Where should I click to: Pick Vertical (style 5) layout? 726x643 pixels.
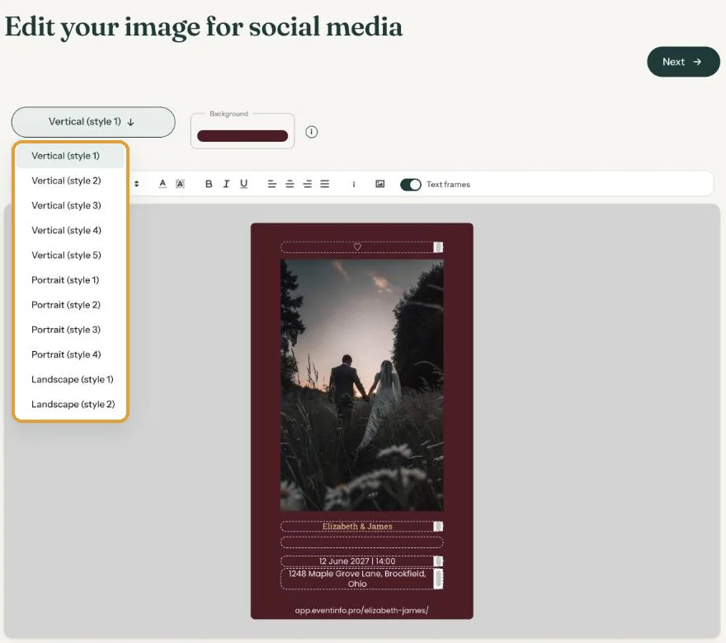click(70, 256)
